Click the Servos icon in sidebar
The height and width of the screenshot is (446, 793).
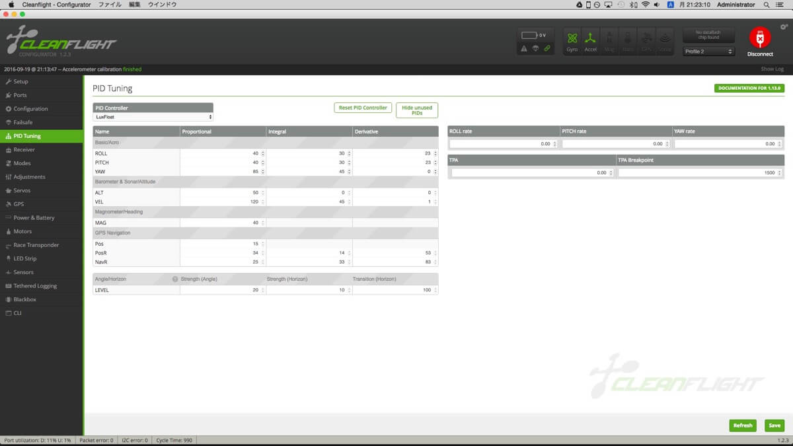pyautogui.click(x=8, y=190)
